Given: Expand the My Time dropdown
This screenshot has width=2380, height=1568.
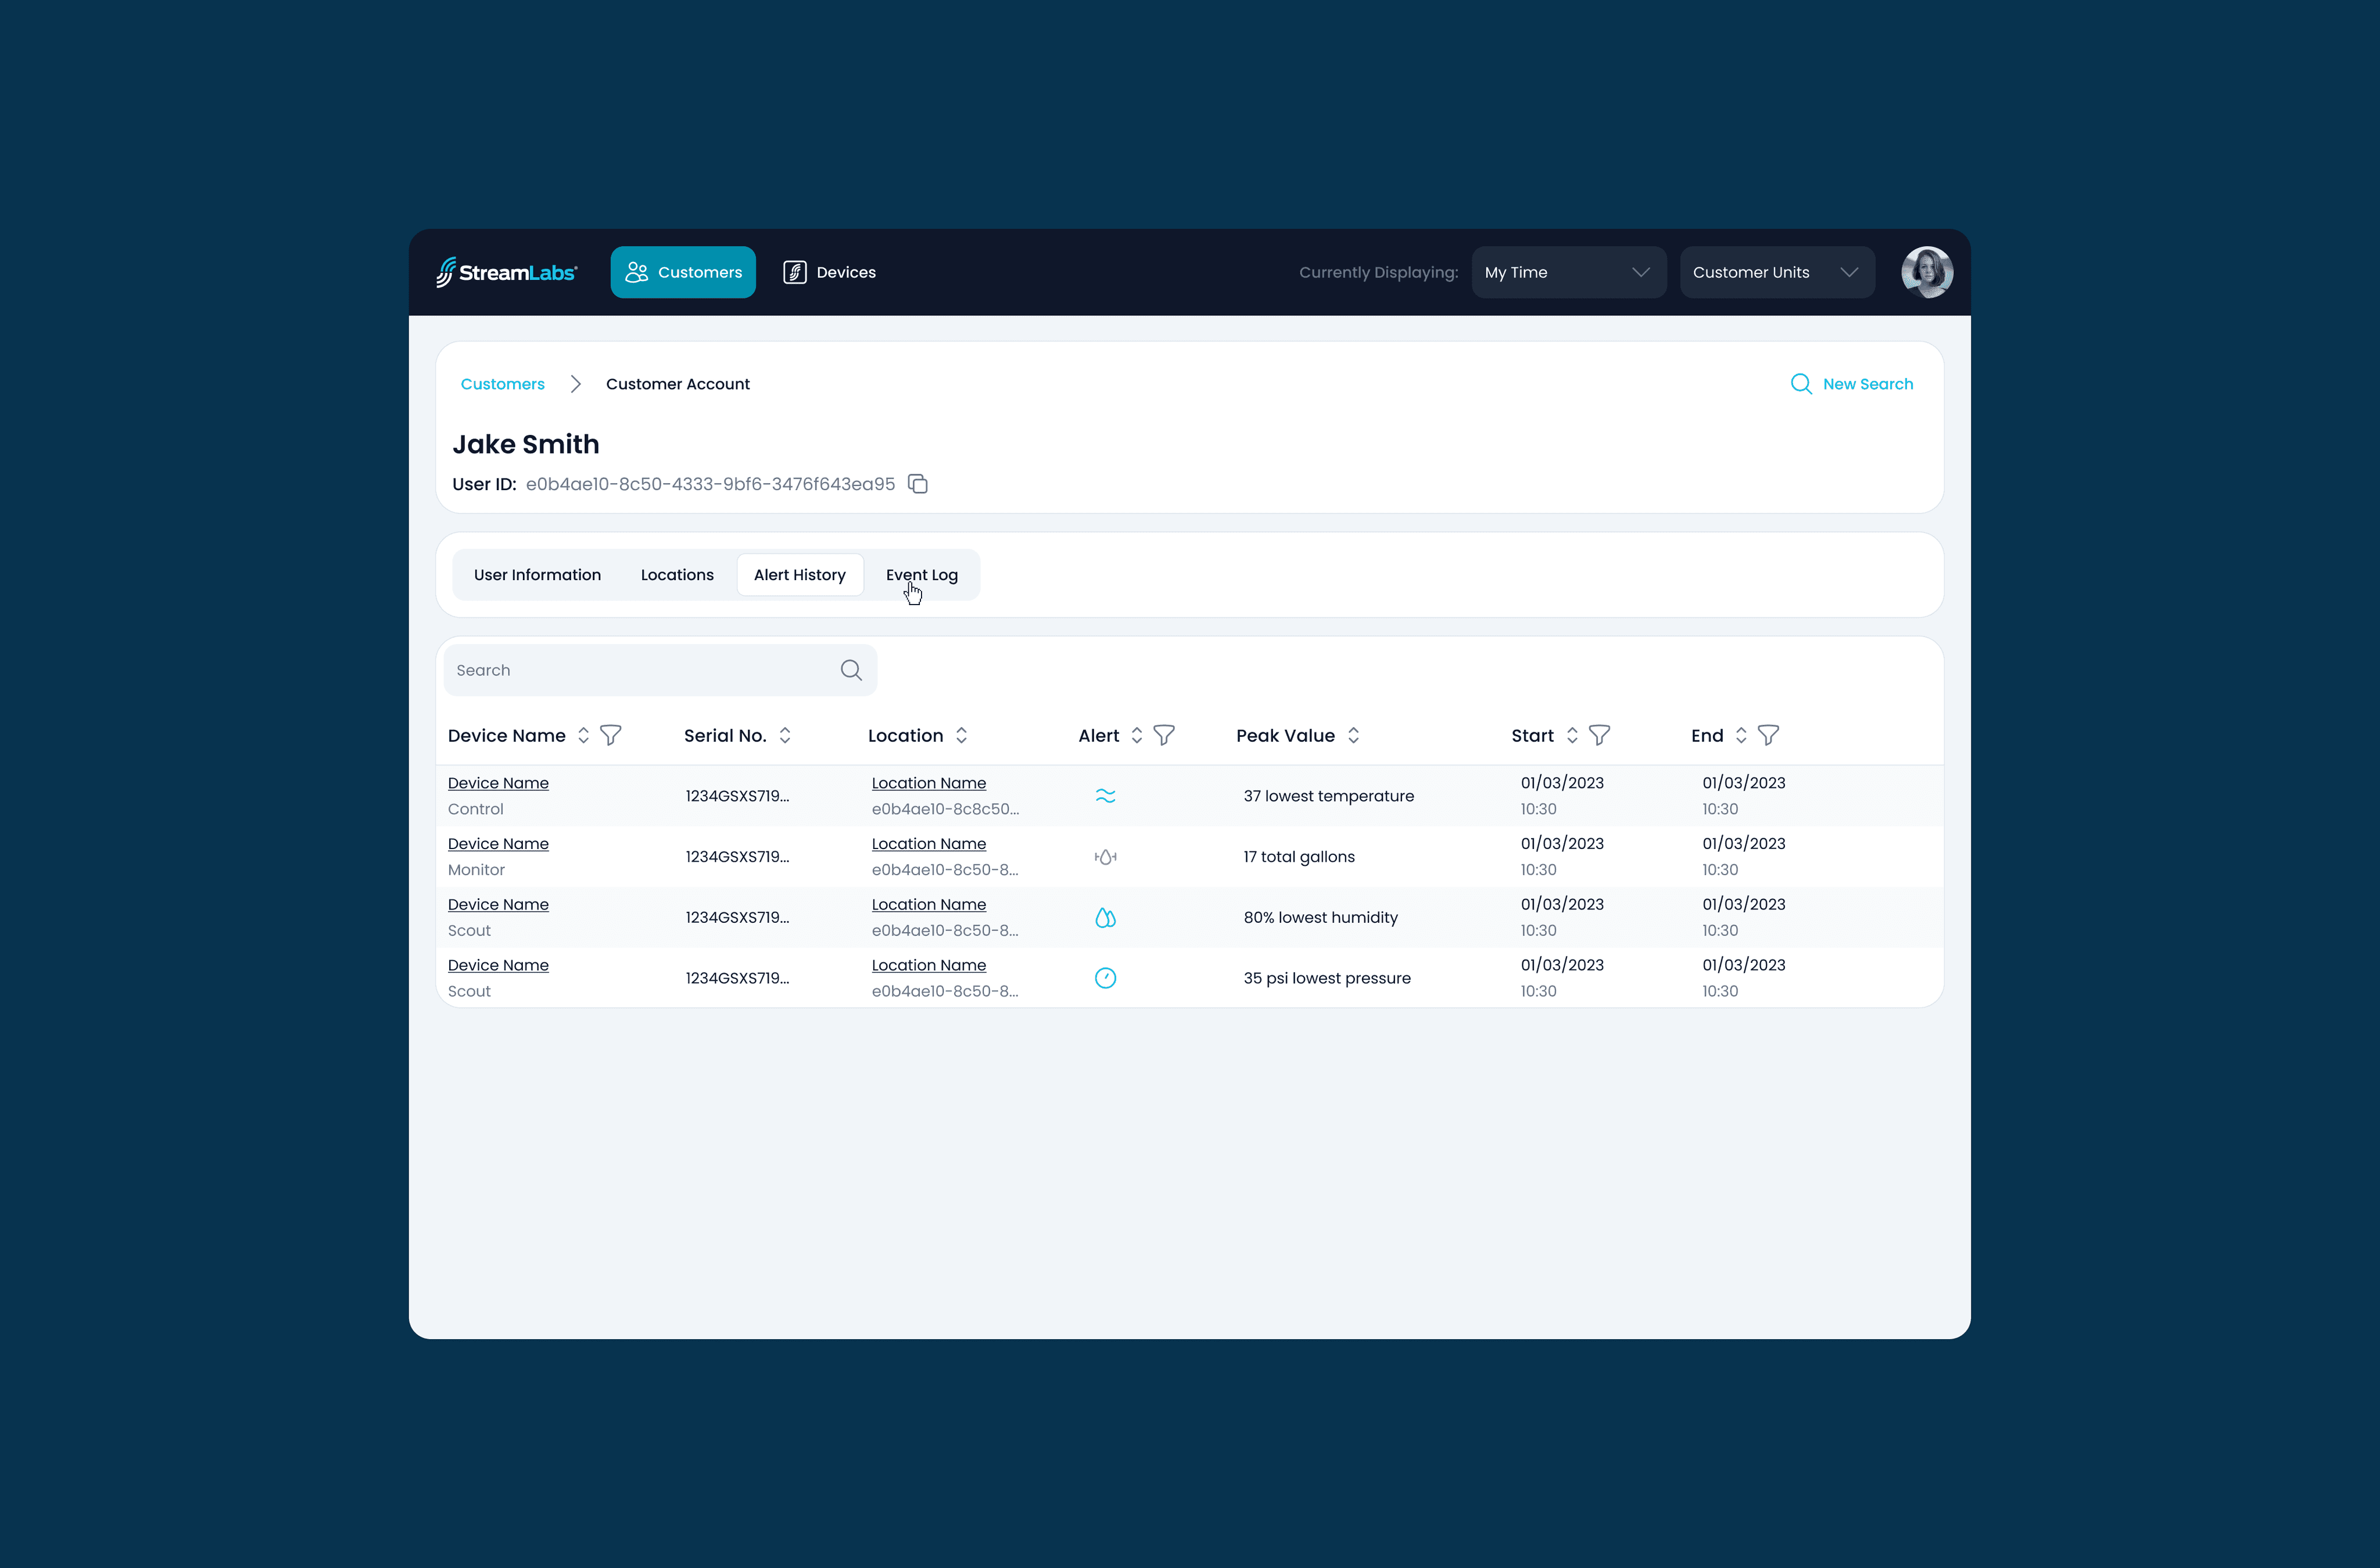Looking at the screenshot, I should click(x=1568, y=272).
